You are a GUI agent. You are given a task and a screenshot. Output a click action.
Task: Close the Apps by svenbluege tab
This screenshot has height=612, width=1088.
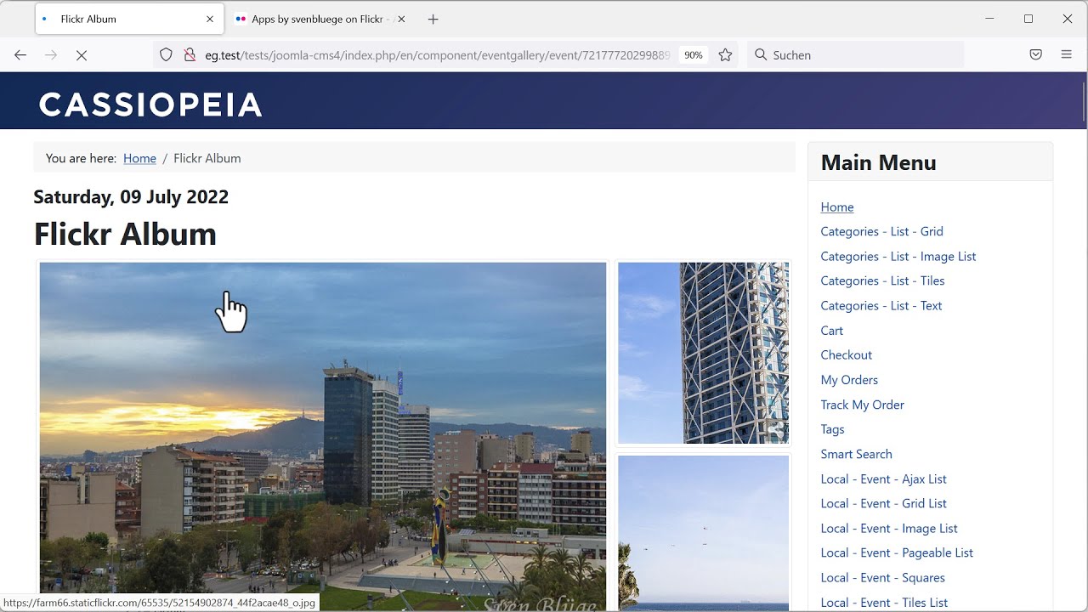401,19
